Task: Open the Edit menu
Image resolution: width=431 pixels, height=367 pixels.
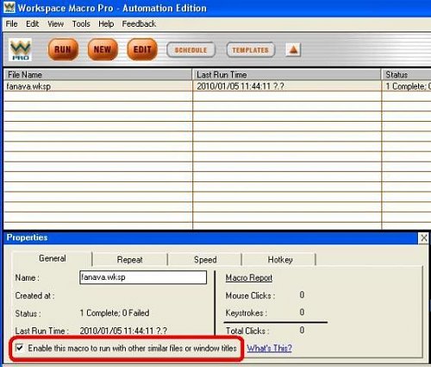Action: pyautogui.click(x=32, y=24)
